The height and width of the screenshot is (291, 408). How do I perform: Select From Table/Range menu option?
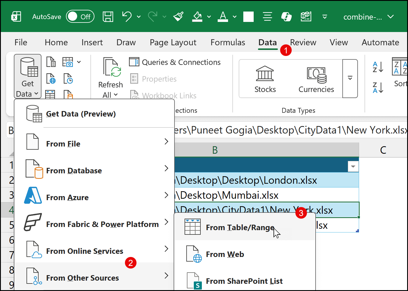[240, 228]
